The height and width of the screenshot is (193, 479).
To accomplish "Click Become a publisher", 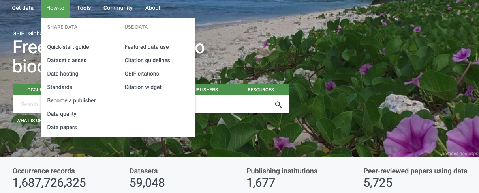I will 71,100.
